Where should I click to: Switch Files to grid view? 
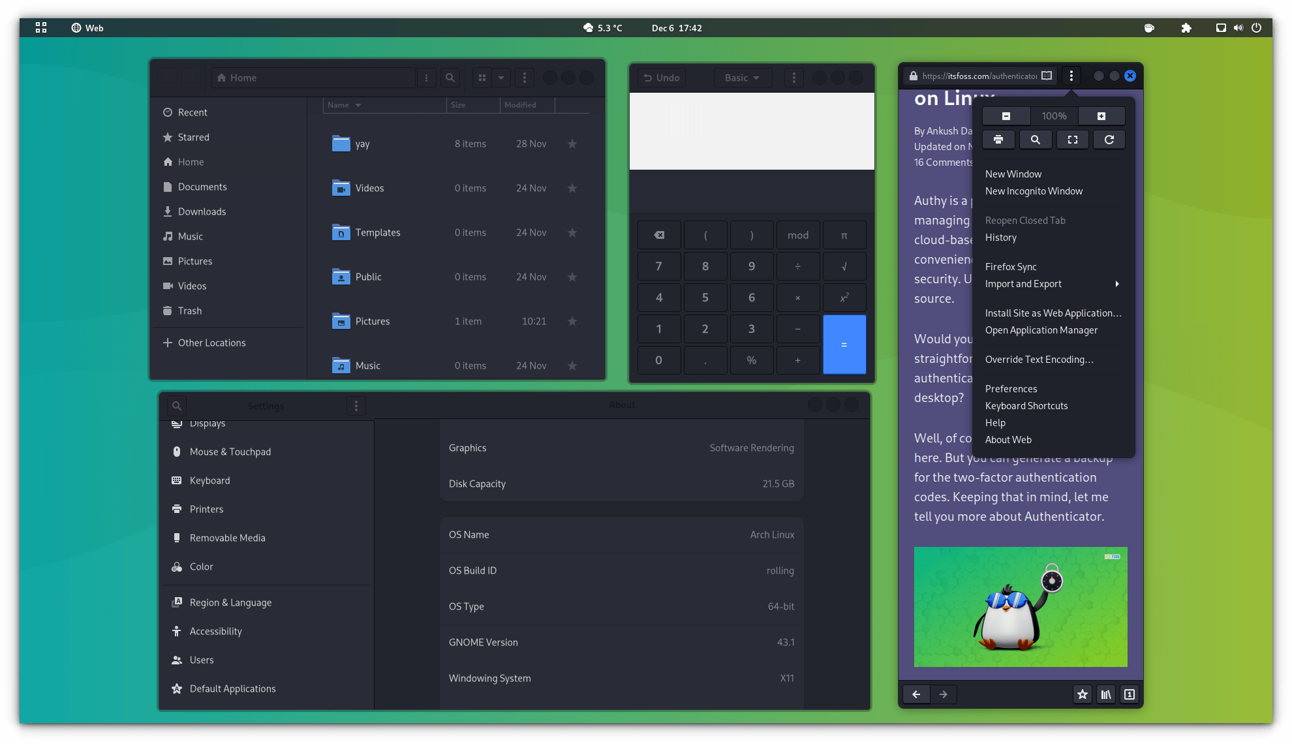click(x=483, y=78)
